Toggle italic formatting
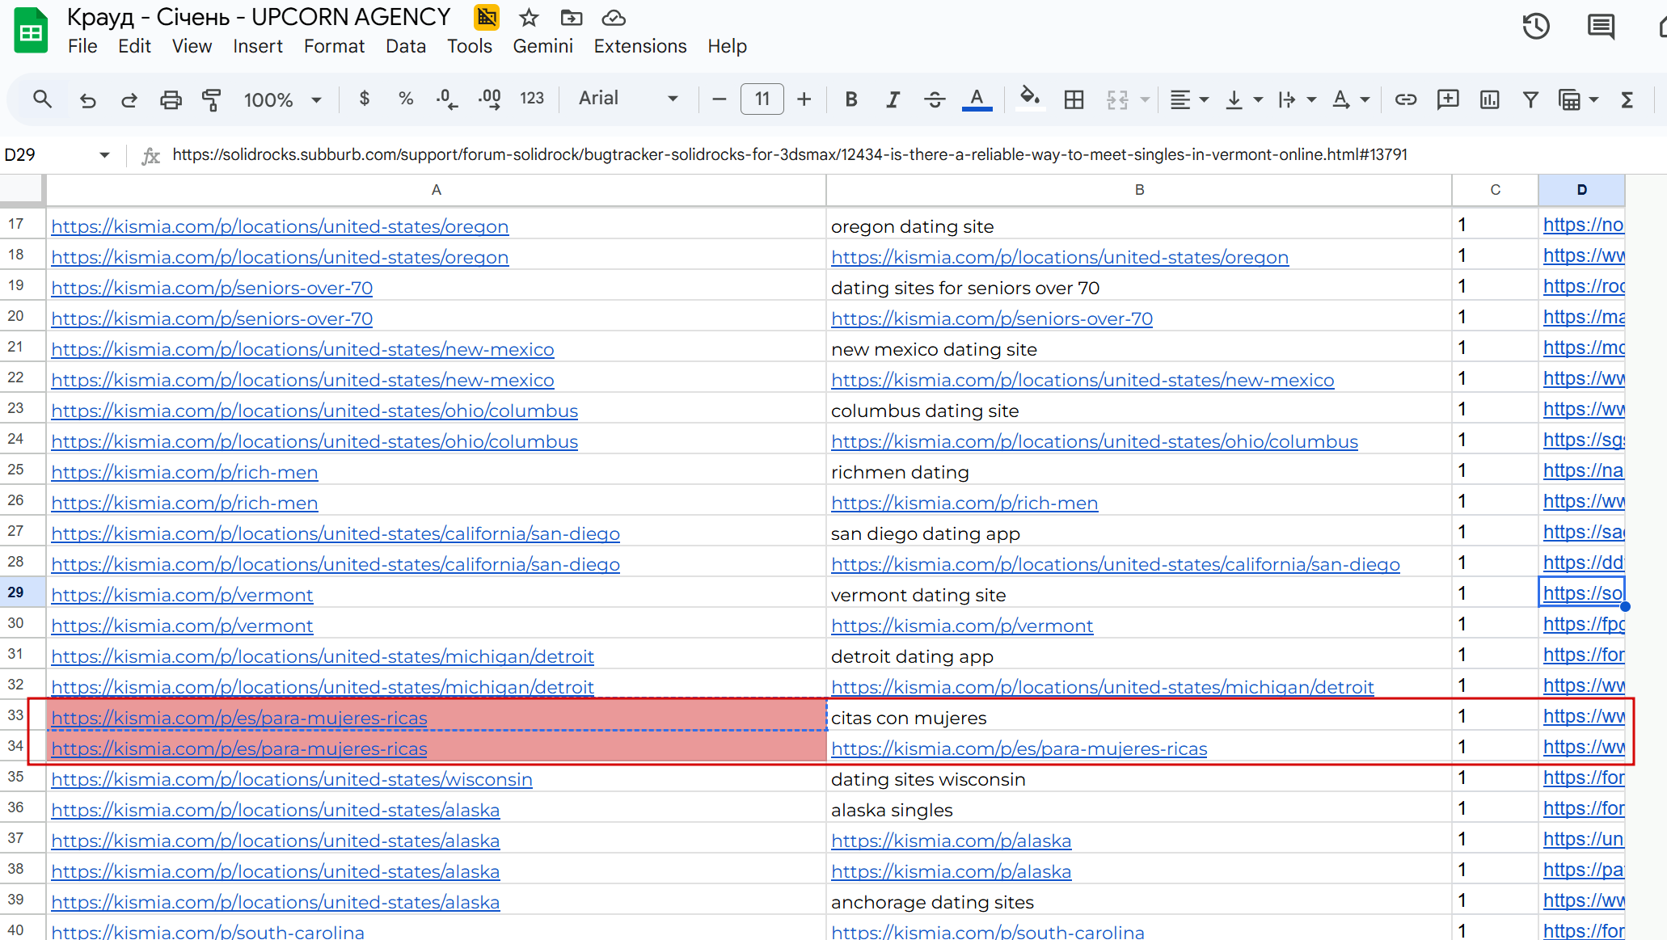1667x940 pixels. [x=893, y=99]
